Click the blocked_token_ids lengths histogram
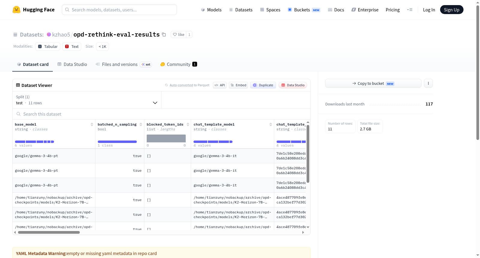 tap(166, 138)
